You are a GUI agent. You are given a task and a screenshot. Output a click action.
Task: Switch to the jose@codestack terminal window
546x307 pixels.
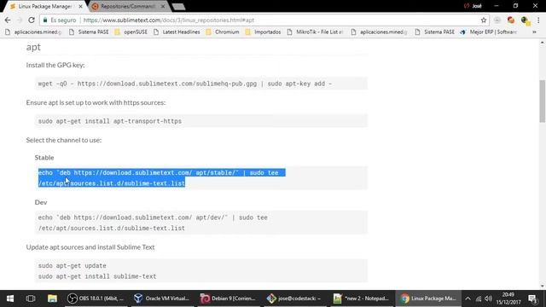coord(294,298)
